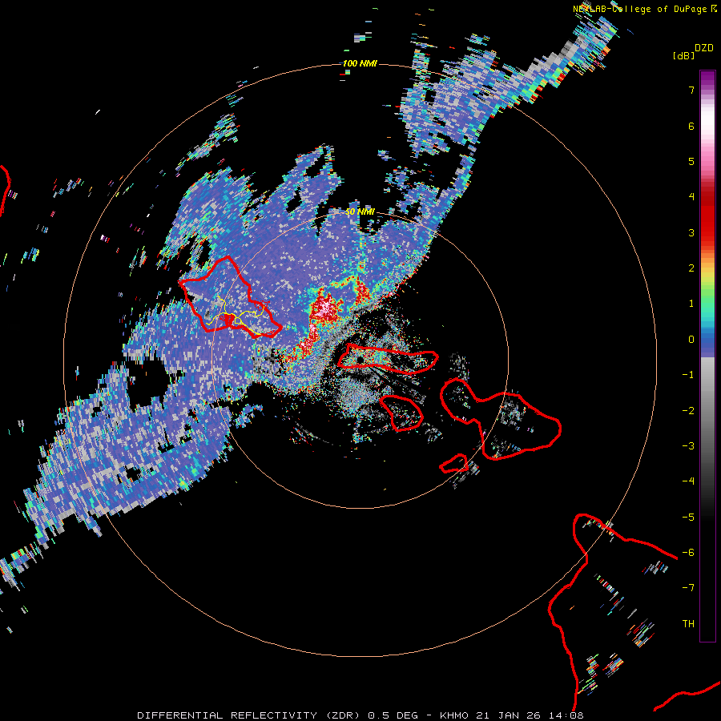
Task: Click the -1 value on color scale
Action: click(688, 375)
